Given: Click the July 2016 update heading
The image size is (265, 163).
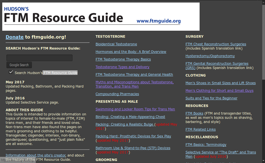Looking at the screenshot, I should (15, 98).
